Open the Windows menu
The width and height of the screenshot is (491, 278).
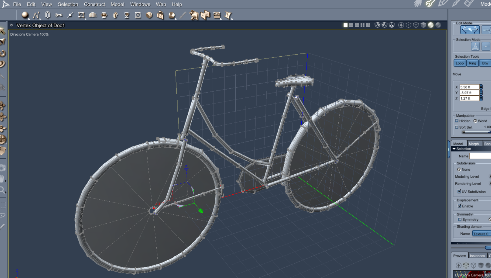point(140,4)
